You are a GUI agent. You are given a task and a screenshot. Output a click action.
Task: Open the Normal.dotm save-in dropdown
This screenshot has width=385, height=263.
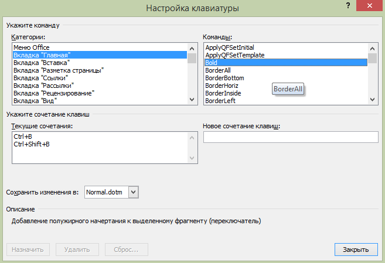click(134, 192)
